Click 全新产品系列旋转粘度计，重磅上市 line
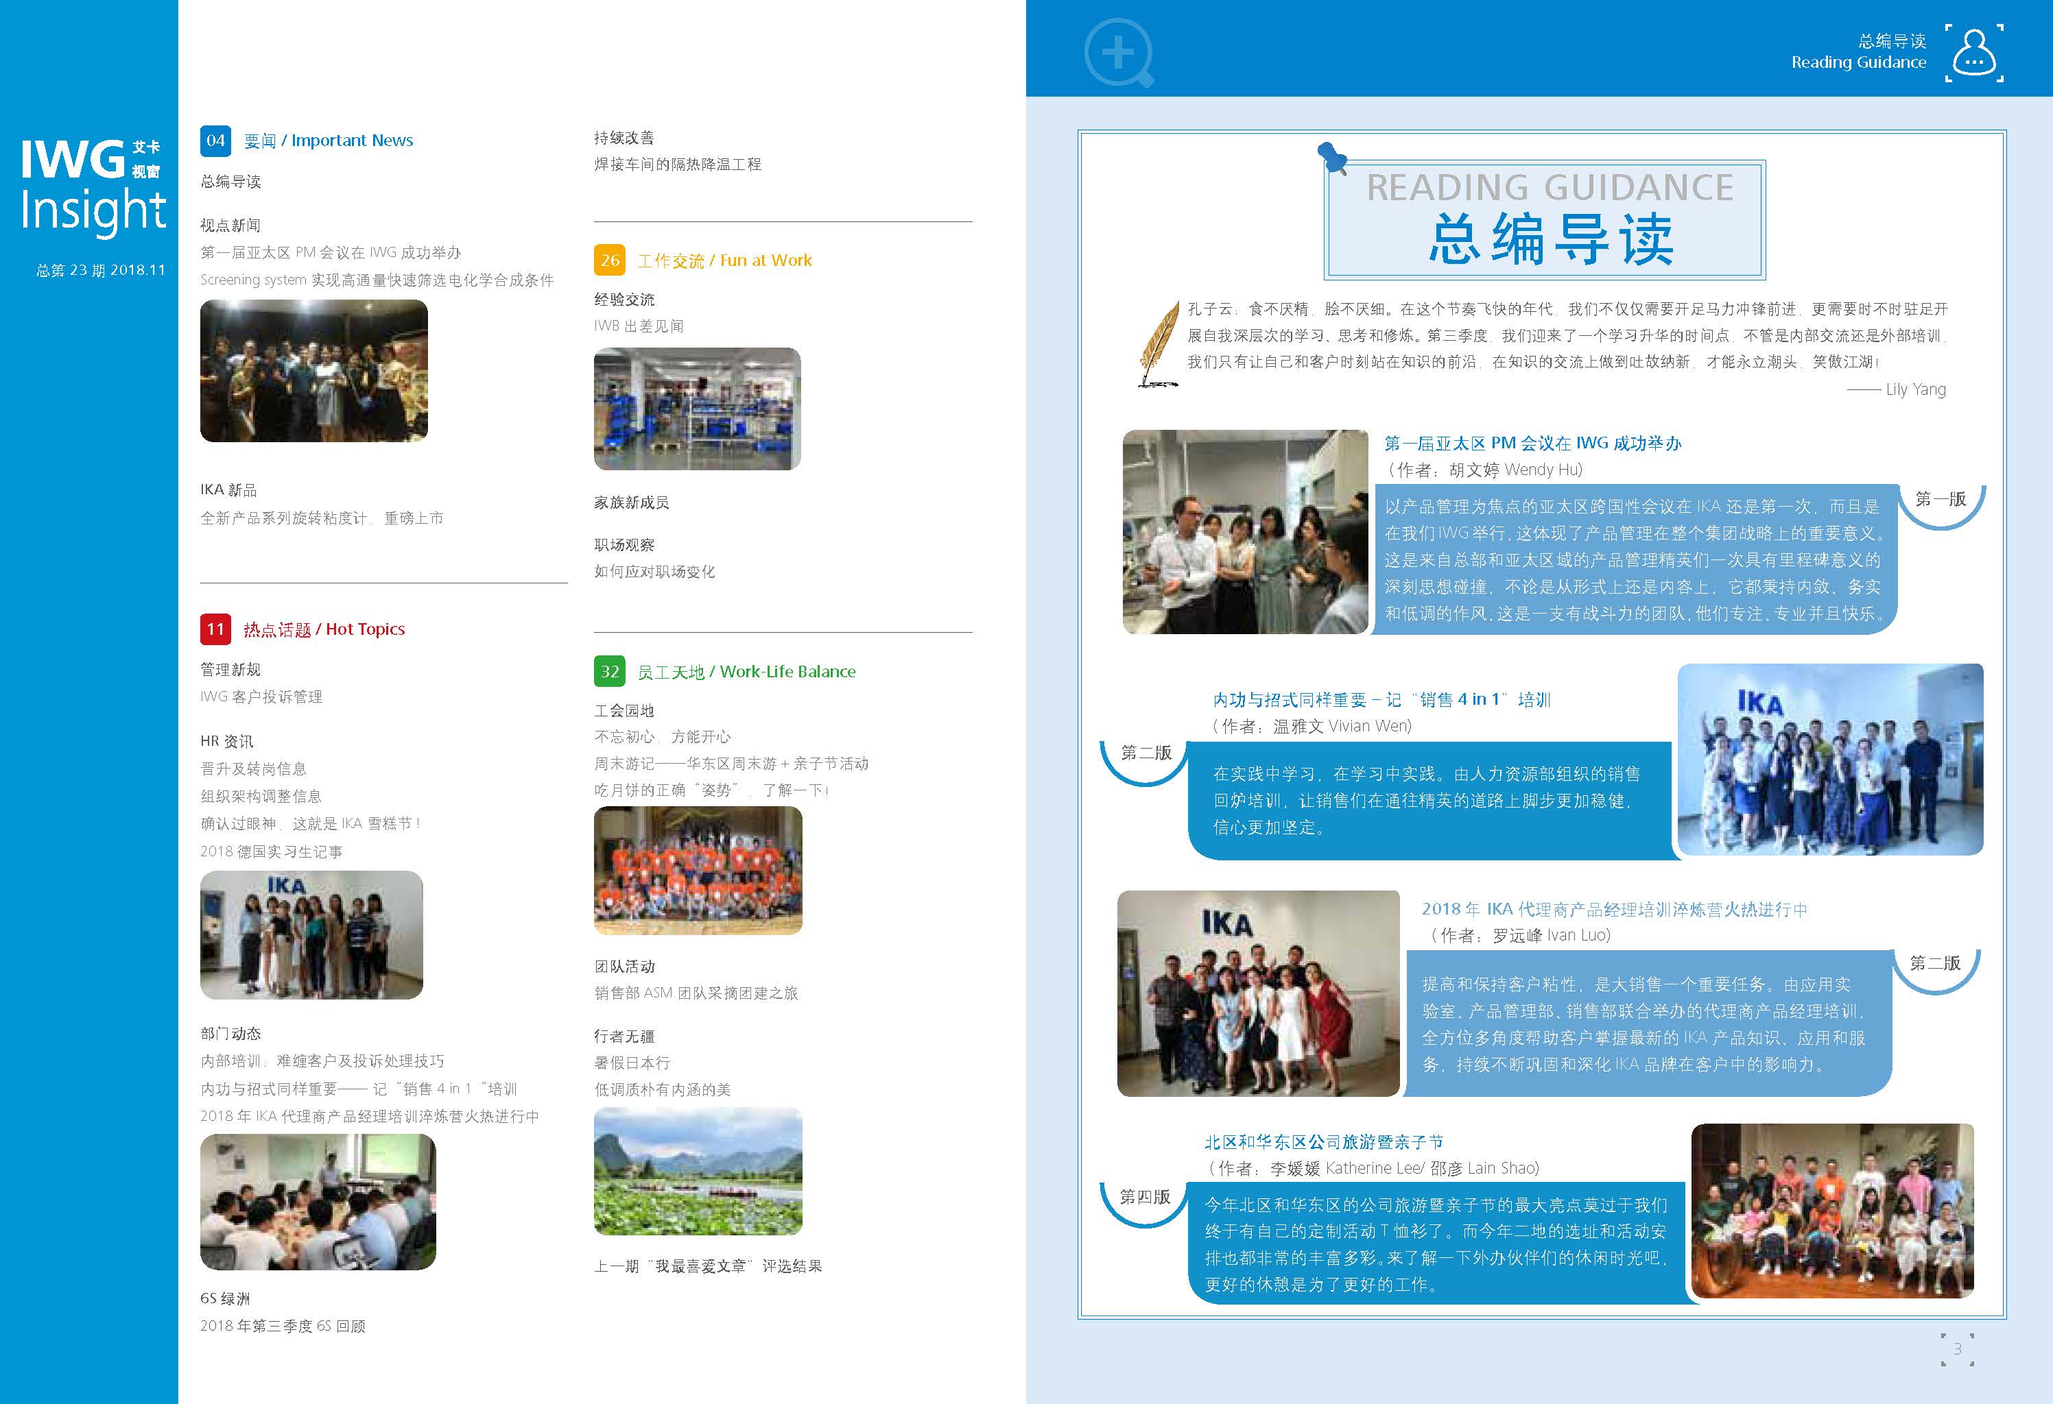2053x1404 pixels. click(x=322, y=518)
